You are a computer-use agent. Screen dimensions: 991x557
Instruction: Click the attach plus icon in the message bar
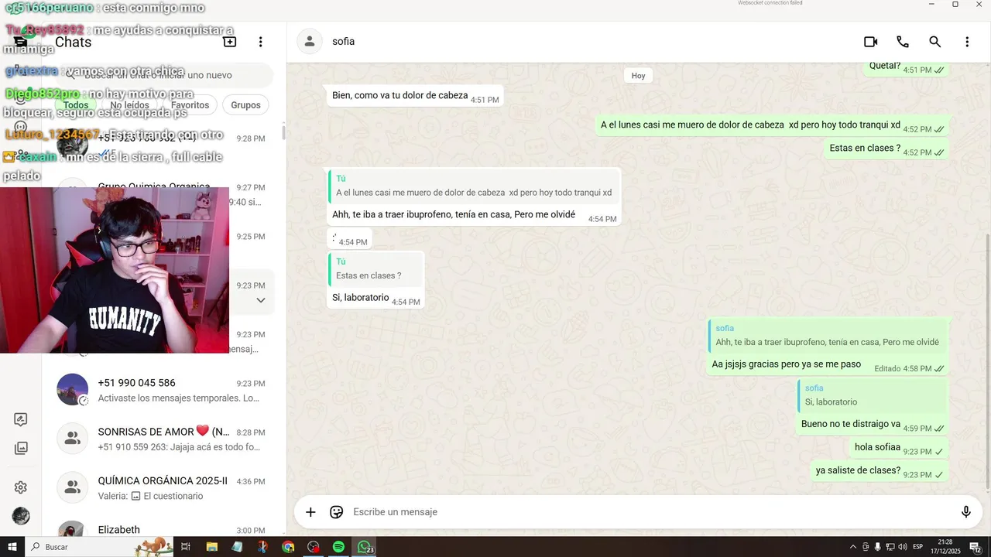coord(310,512)
